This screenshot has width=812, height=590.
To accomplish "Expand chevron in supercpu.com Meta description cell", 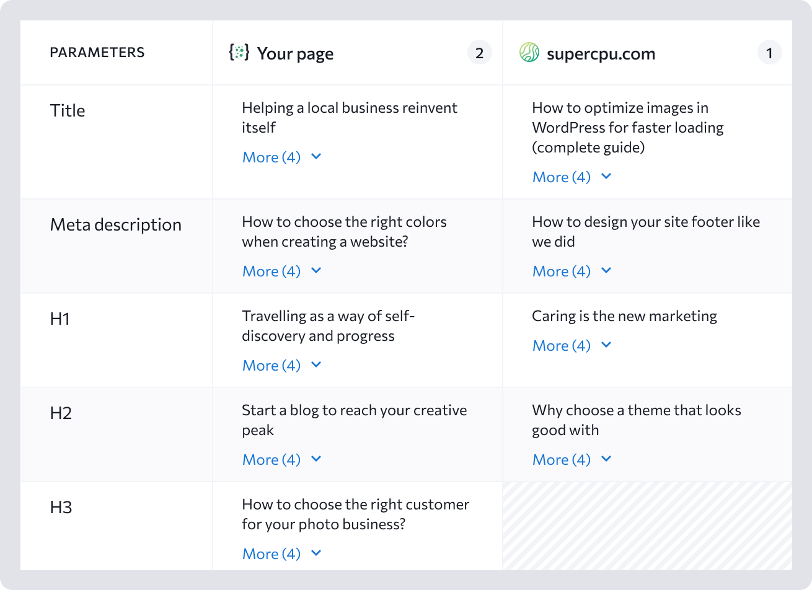I will point(606,271).
